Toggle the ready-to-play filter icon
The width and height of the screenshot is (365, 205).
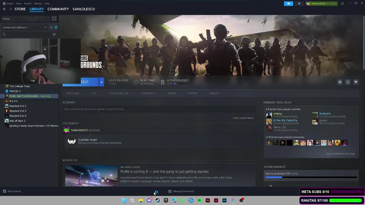pos(56,27)
